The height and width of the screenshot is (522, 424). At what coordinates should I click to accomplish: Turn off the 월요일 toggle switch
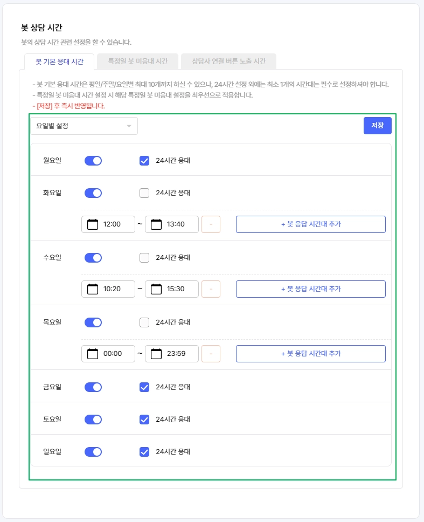pyautogui.click(x=93, y=161)
